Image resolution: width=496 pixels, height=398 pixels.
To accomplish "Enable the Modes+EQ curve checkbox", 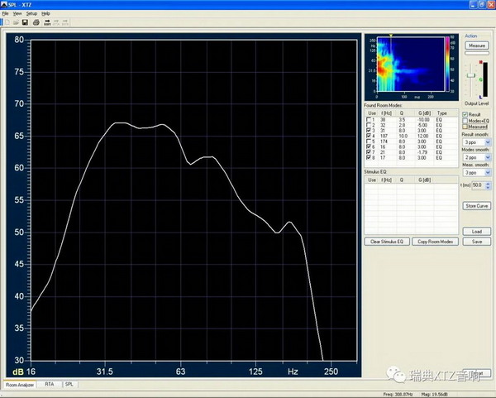I will 465,121.
